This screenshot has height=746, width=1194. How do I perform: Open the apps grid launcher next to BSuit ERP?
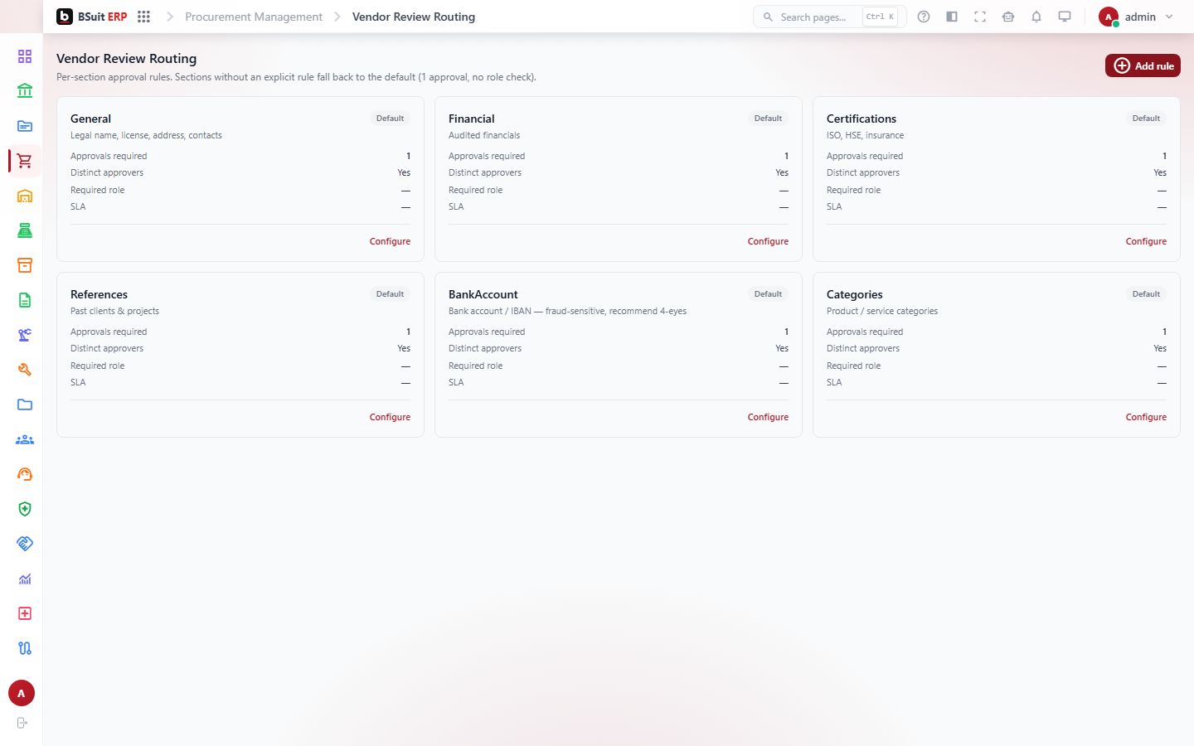click(143, 17)
